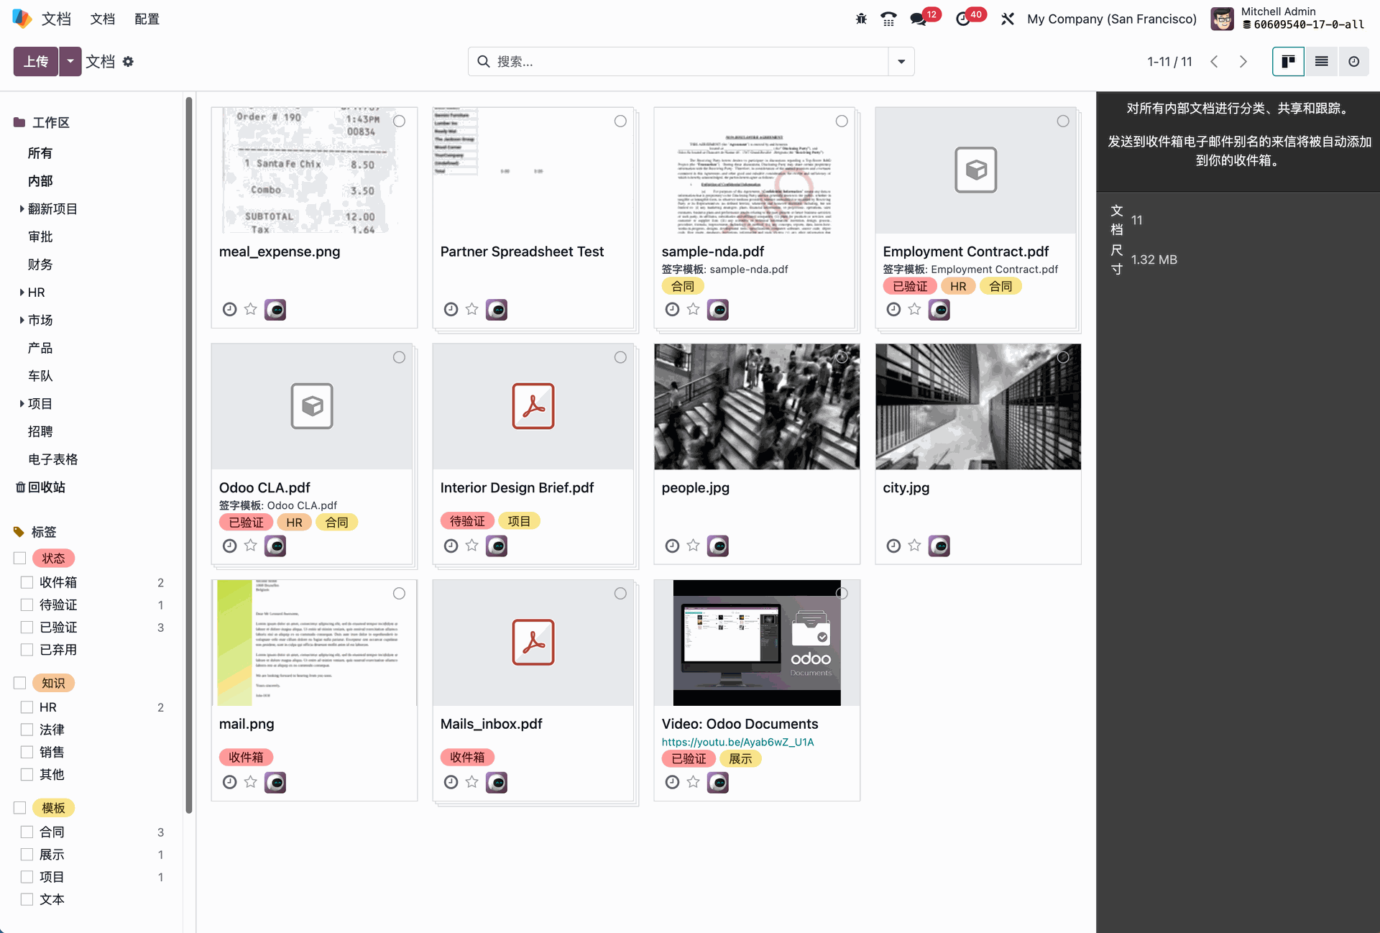The width and height of the screenshot is (1380, 933).
Task: Expand the 翻新项目 workspace folder
Action: coord(22,209)
